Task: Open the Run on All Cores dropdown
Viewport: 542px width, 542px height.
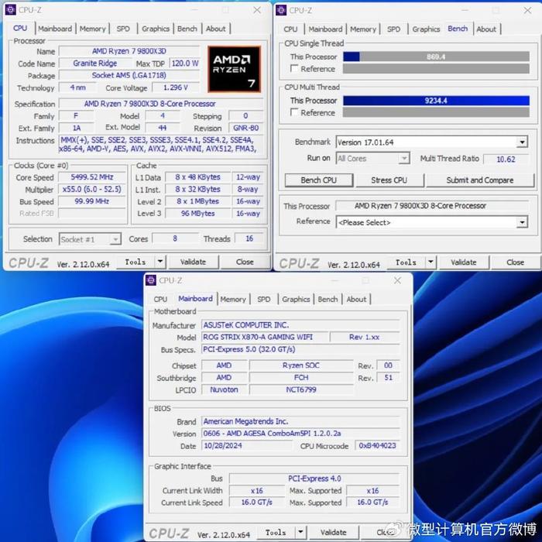Action: pos(403,158)
